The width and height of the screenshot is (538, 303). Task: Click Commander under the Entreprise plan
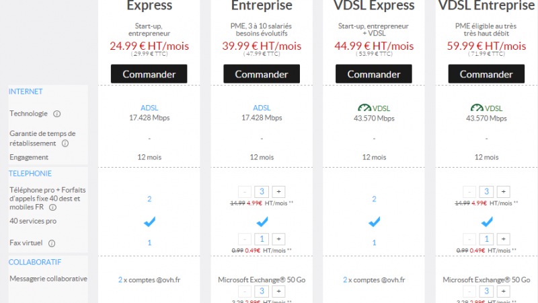coord(262,74)
